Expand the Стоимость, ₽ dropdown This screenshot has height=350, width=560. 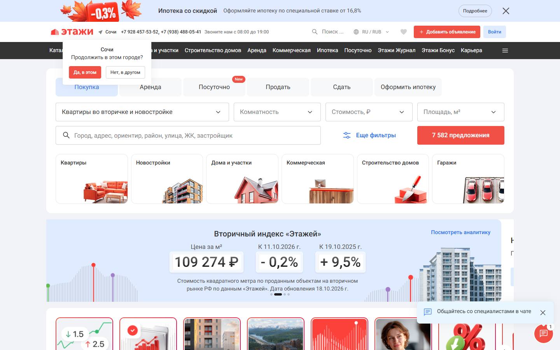(x=369, y=112)
